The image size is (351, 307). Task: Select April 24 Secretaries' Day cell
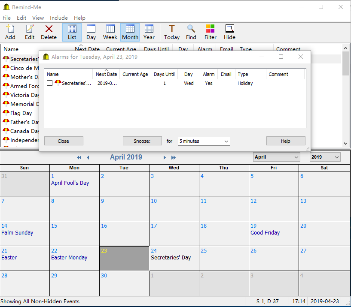click(174, 258)
